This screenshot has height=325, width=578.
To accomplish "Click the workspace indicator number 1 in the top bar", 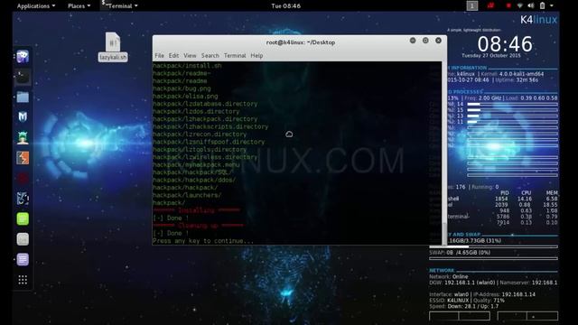I will [471, 5].
